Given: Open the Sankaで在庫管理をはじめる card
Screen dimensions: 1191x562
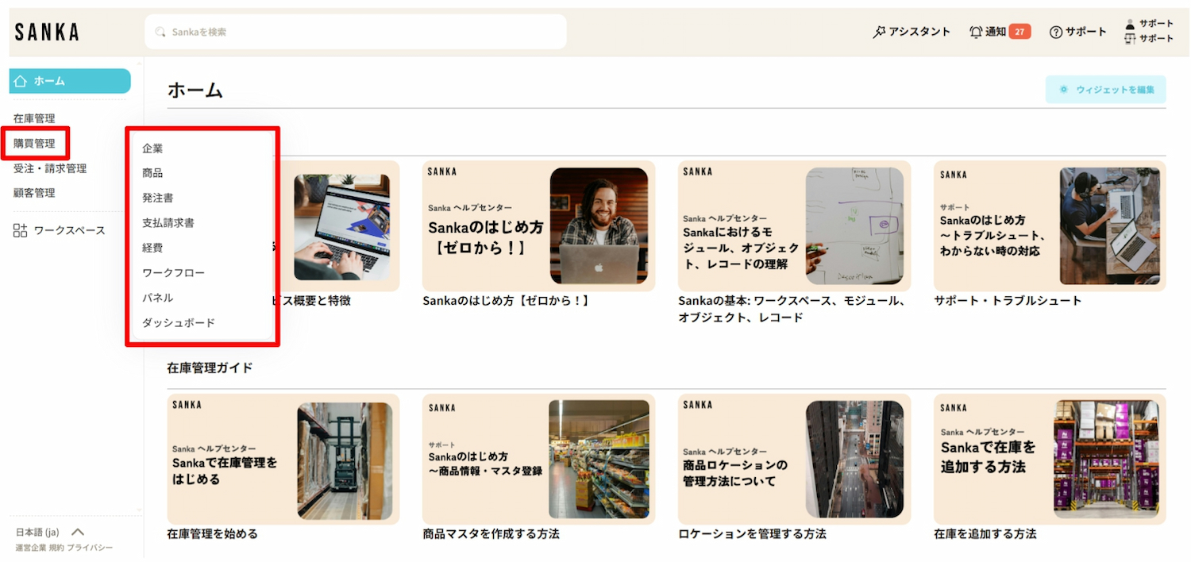Looking at the screenshot, I should tap(283, 459).
